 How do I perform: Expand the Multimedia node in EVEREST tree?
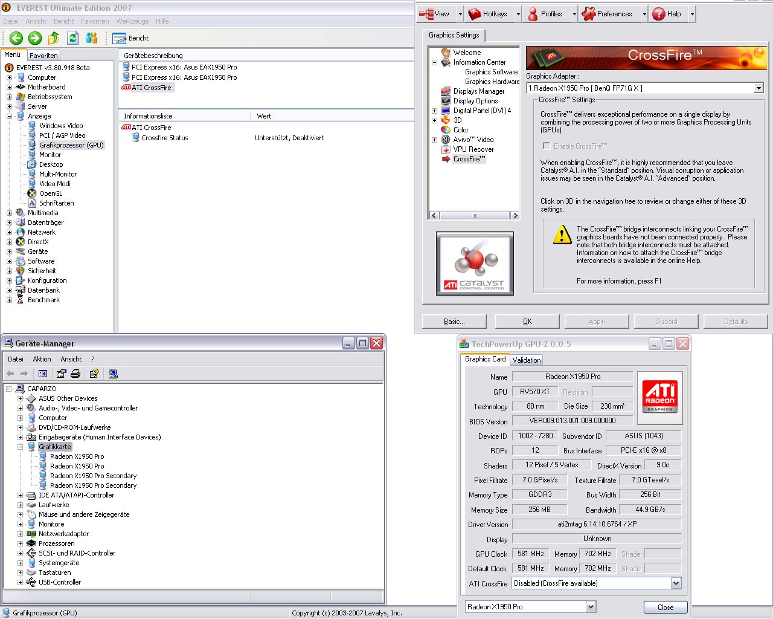tap(9, 213)
